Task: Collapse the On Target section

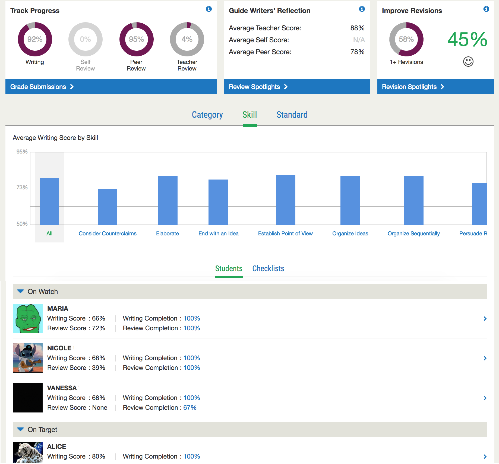Action: pyautogui.click(x=20, y=430)
